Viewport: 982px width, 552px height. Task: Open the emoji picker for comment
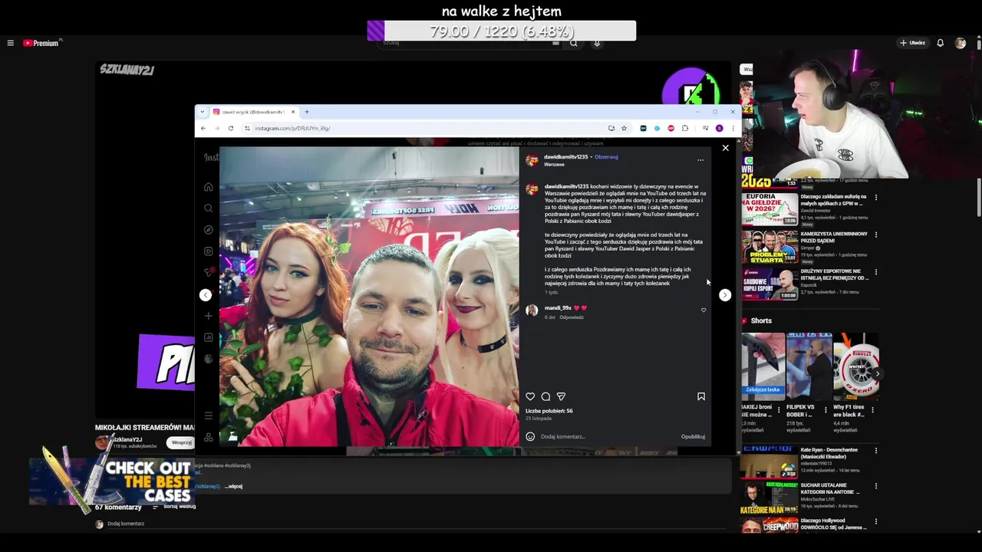(x=530, y=436)
